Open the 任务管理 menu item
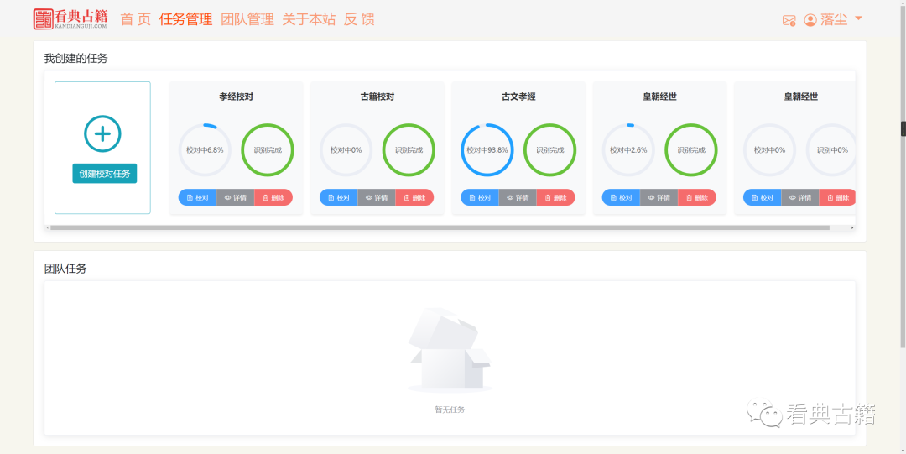Viewport: 906px width, 454px height. (x=186, y=19)
